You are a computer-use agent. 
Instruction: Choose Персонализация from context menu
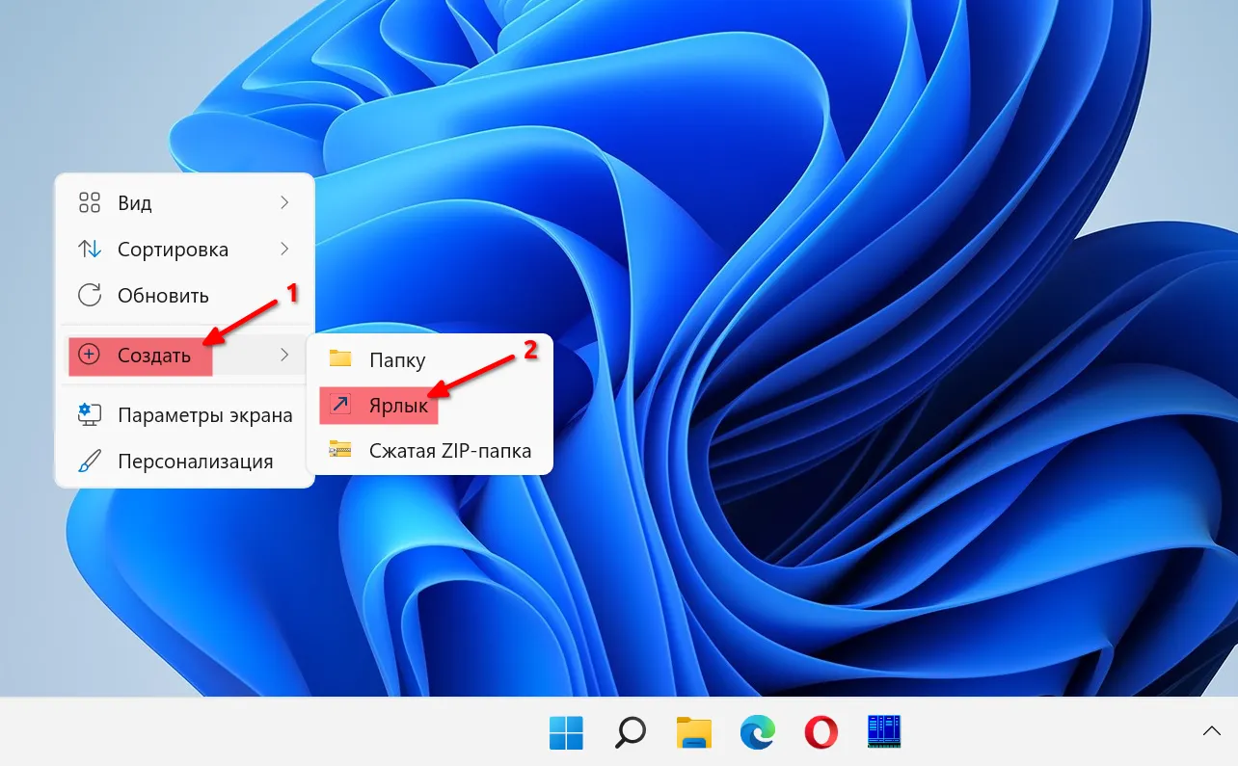195,462
